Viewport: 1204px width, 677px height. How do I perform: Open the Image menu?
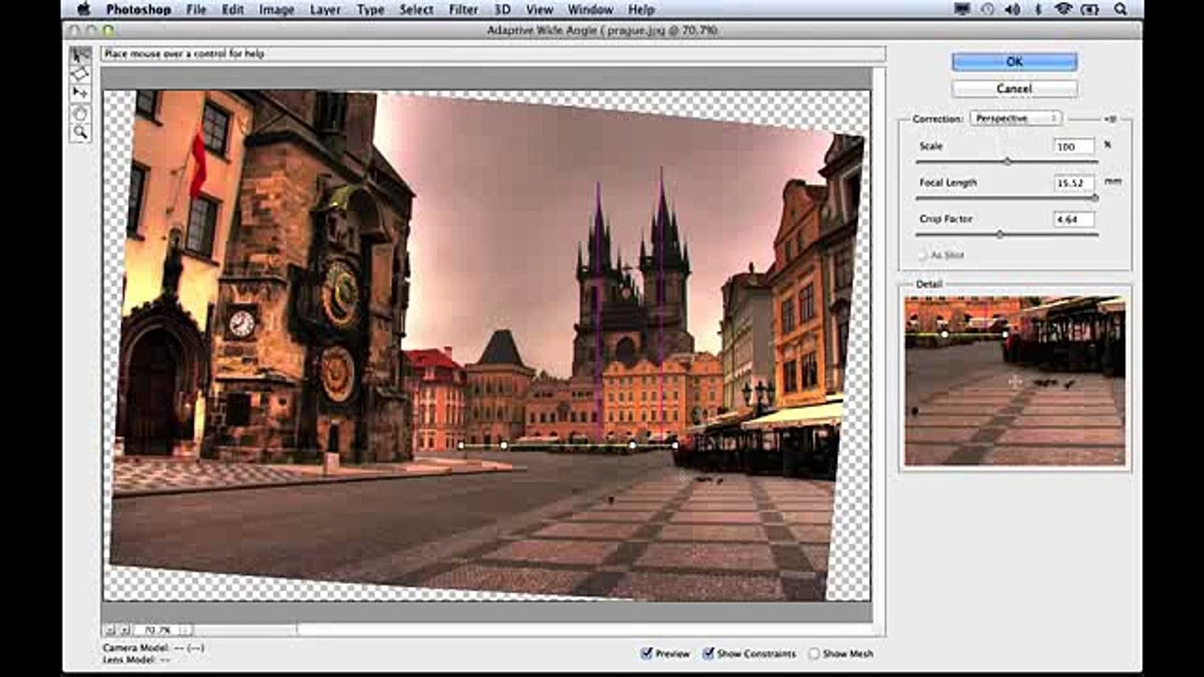click(x=277, y=9)
